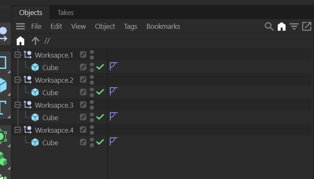Open the Bookmarks menu

[163, 26]
